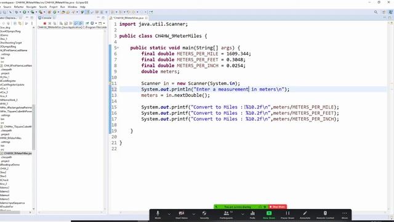
Task: Click Pause Share in Zoom toolbar
Action: (x=287, y=215)
